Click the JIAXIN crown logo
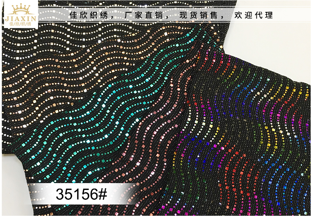The image size is (313, 216). [x=21, y=15]
